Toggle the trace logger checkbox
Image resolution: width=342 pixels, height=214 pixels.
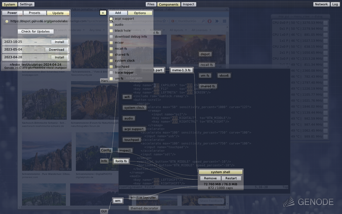pyautogui.click(x=111, y=72)
